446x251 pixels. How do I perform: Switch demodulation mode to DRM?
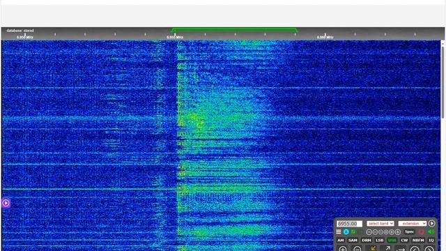[x=367, y=240]
